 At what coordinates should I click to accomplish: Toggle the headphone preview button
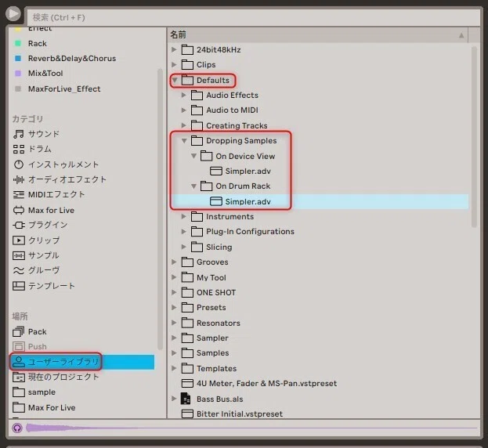pyautogui.click(x=17, y=428)
